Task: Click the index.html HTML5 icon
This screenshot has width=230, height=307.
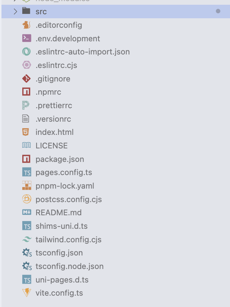Action: (26, 132)
